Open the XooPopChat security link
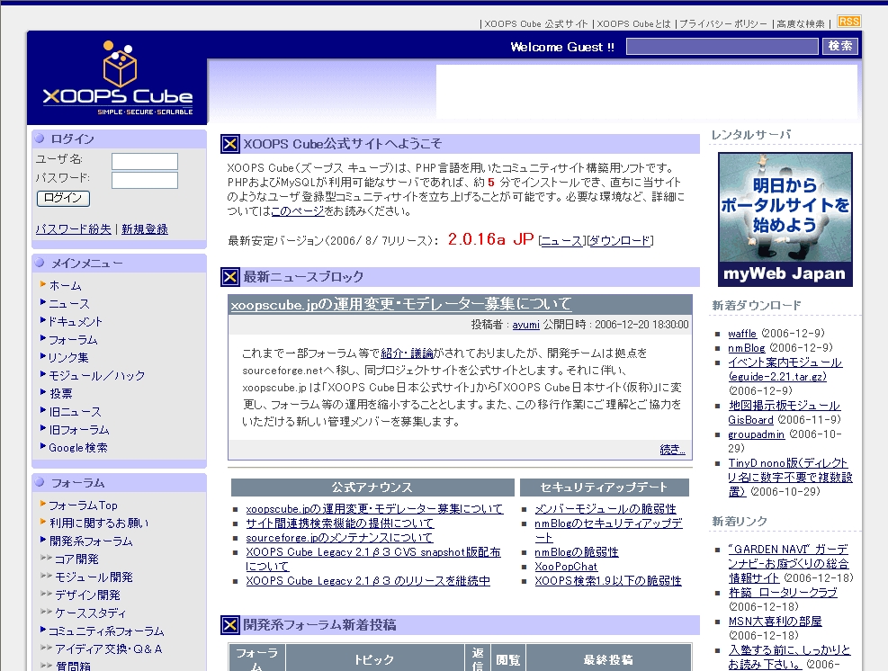888x671 pixels. 566,567
